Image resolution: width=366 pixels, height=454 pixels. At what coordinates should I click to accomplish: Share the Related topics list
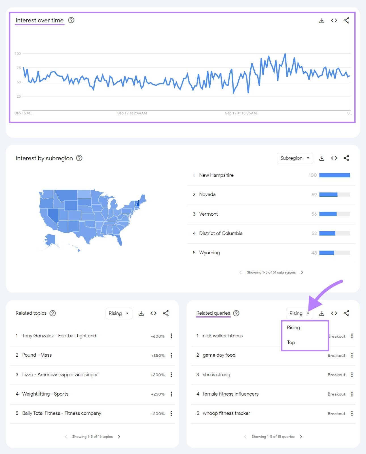(x=166, y=313)
